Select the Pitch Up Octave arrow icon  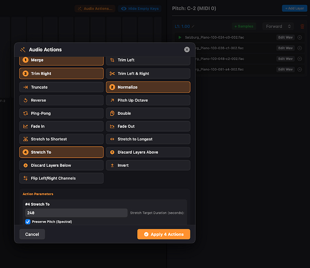tap(112, 100)
